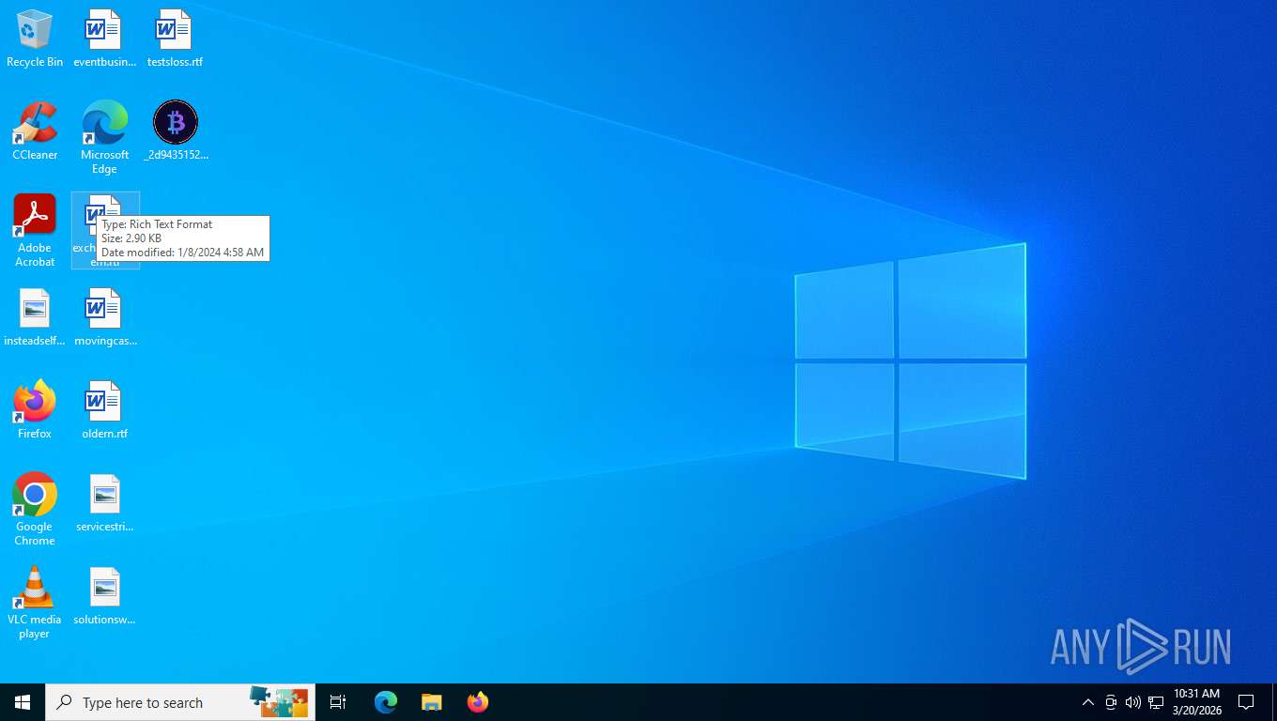Select the _2d9435152... bitcoin icon file

pyautogui.click(x=176, y=131)
